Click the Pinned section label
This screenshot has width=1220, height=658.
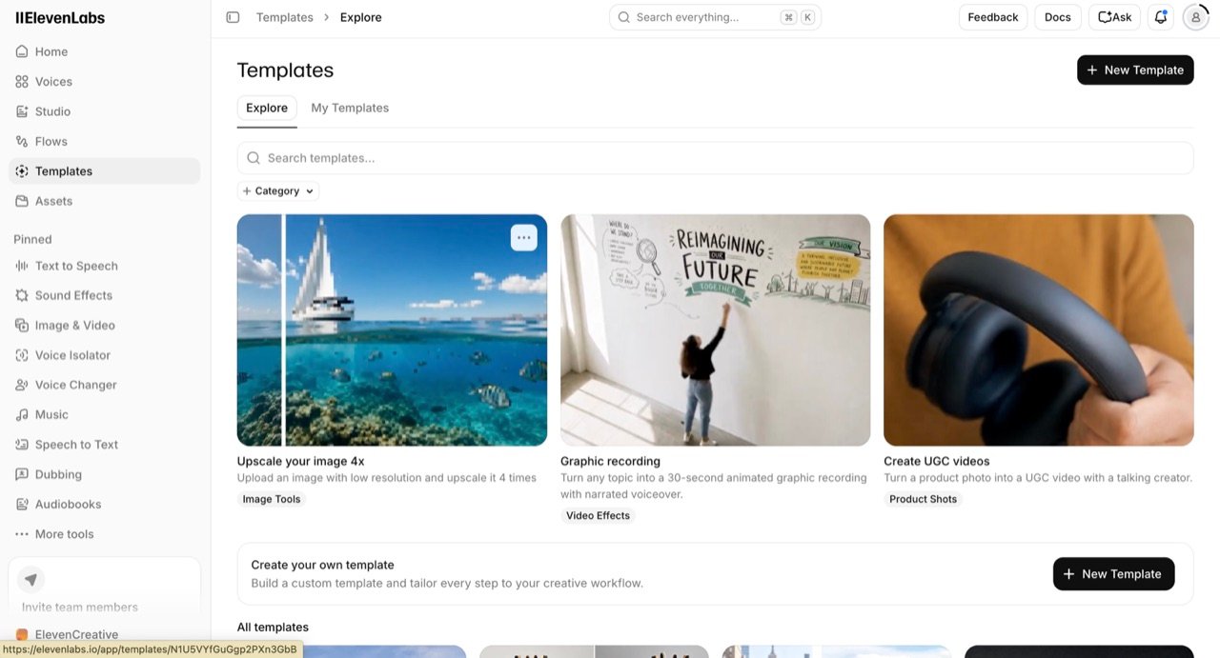(x=32, y=239)
